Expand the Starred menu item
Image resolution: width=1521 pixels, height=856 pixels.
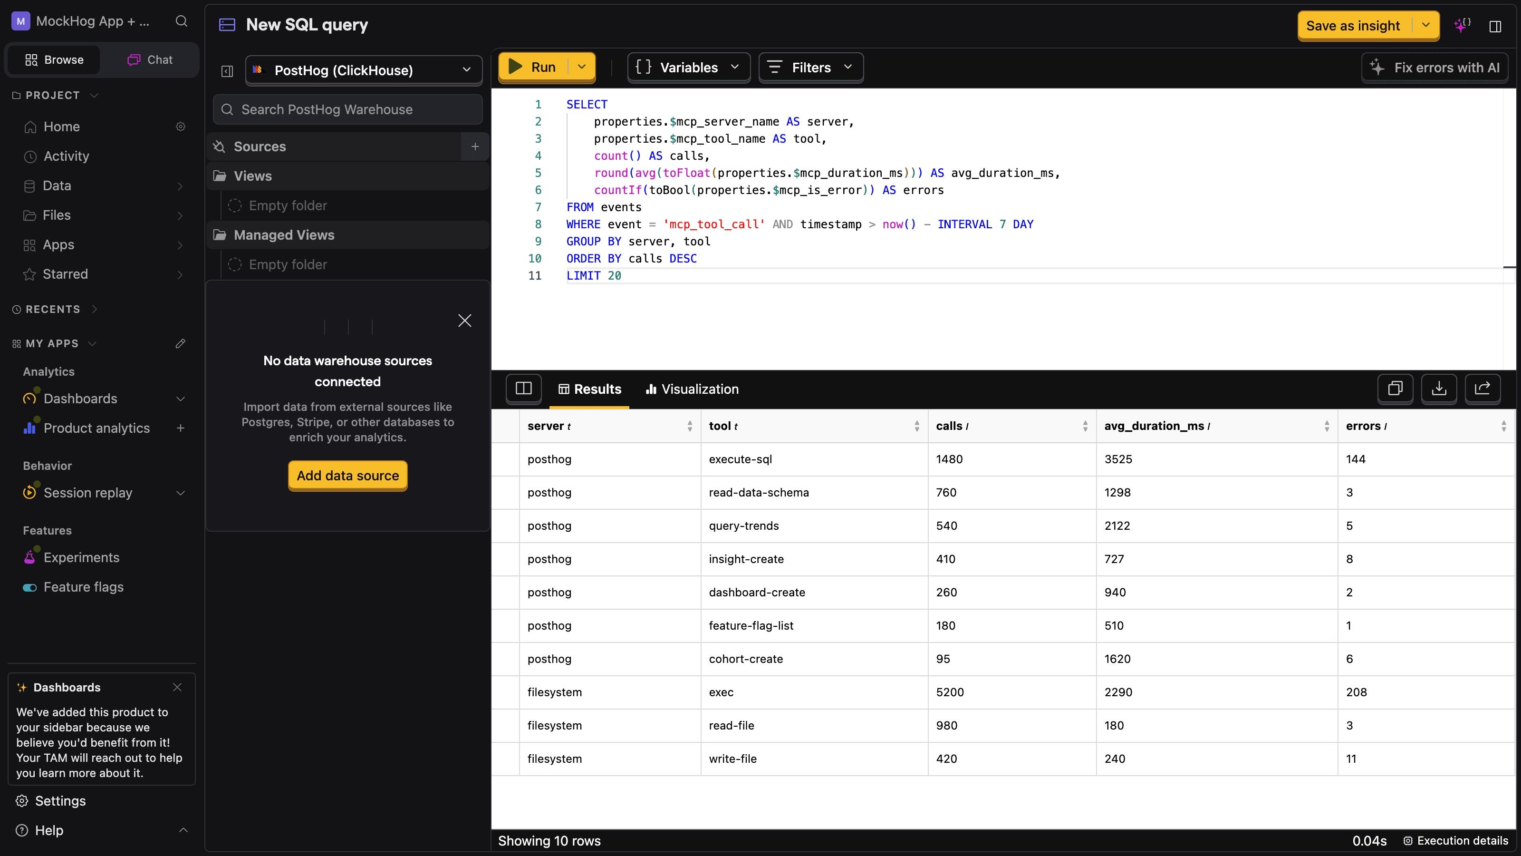tap(180, 275)
